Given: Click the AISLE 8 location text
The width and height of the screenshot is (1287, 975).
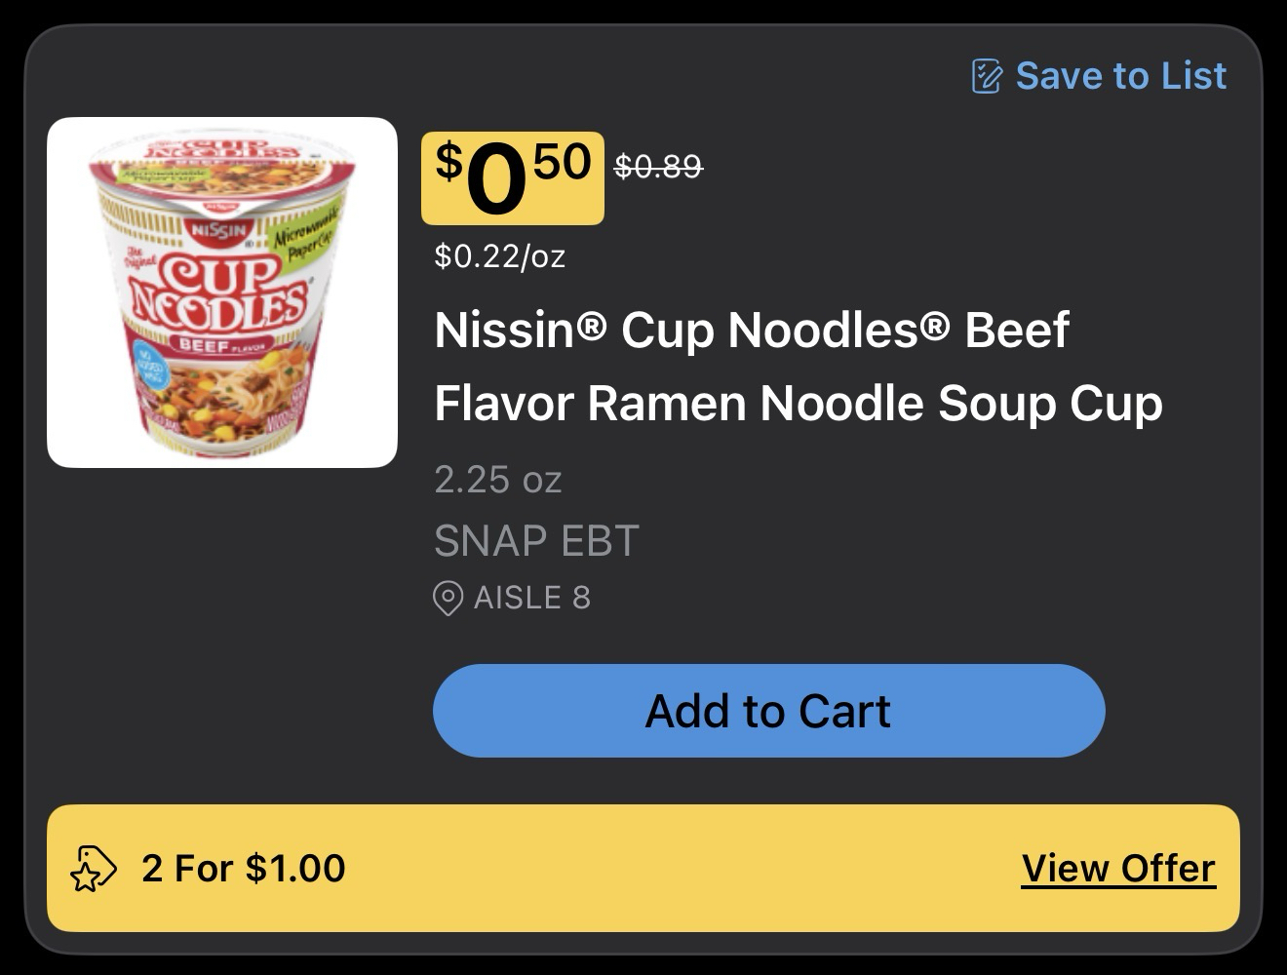Looking at the screenshot, I should click(x=532, y=598).
